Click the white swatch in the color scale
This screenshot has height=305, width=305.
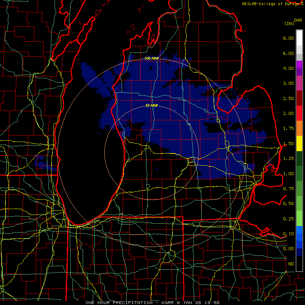299,38
